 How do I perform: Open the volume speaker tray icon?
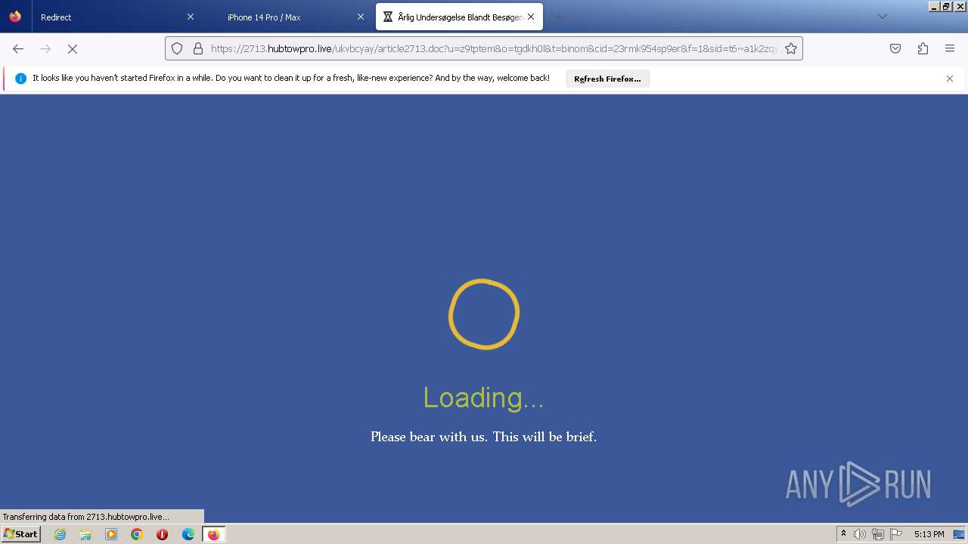860,534
